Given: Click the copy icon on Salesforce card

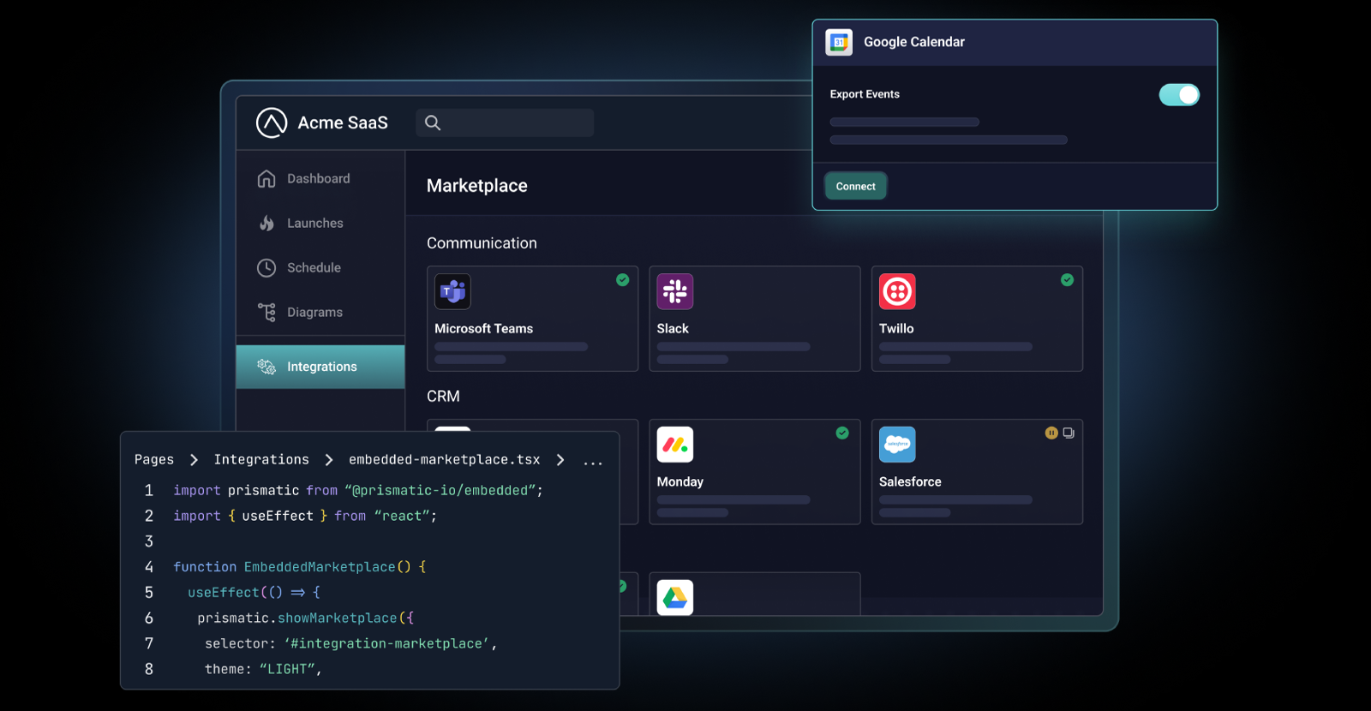Looking at the screenshot, I should click(1069, 433).
